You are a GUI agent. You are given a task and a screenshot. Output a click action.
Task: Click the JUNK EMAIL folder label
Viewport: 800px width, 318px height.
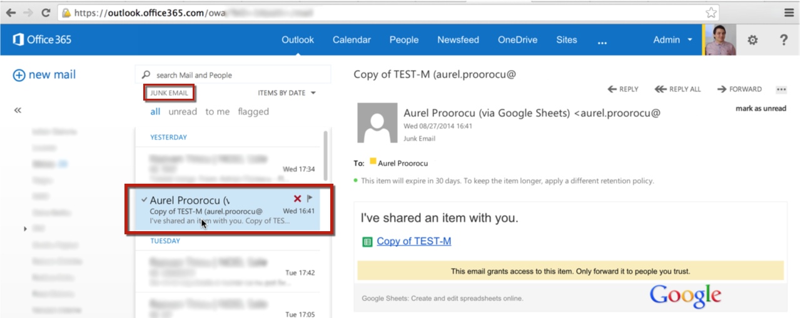[169, 93]
